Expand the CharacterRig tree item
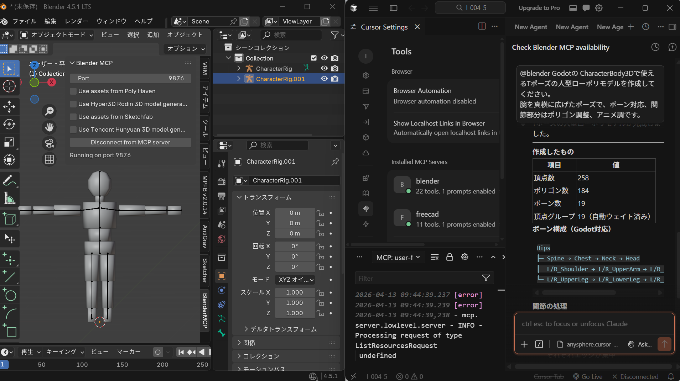680x381 pixels. [239, 68]
